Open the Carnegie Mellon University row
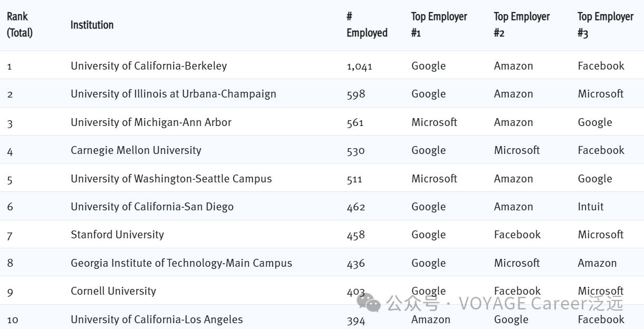644x329 pixels. [x=136, y=150]
